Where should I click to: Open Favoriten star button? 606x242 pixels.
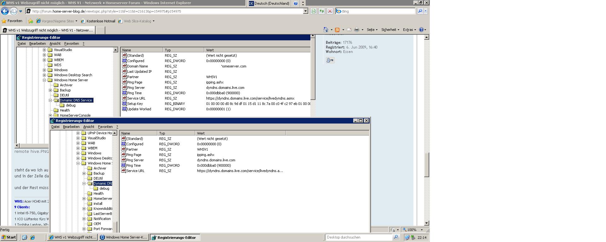pyautogui.click(x=12, y=21)
